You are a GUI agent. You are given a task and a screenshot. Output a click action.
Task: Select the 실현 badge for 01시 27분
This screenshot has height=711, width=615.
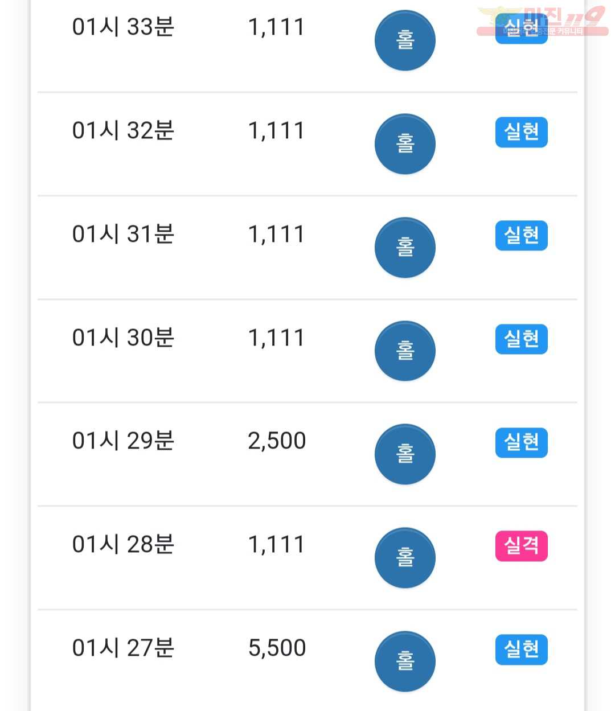point(522,650)
